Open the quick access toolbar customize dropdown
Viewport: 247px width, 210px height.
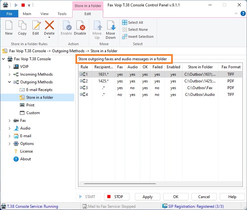point(29,5)
